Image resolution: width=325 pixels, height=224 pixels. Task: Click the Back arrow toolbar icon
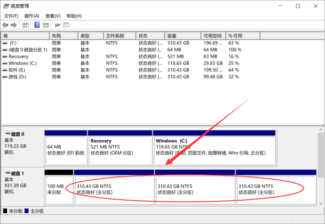tap(5, 25)
